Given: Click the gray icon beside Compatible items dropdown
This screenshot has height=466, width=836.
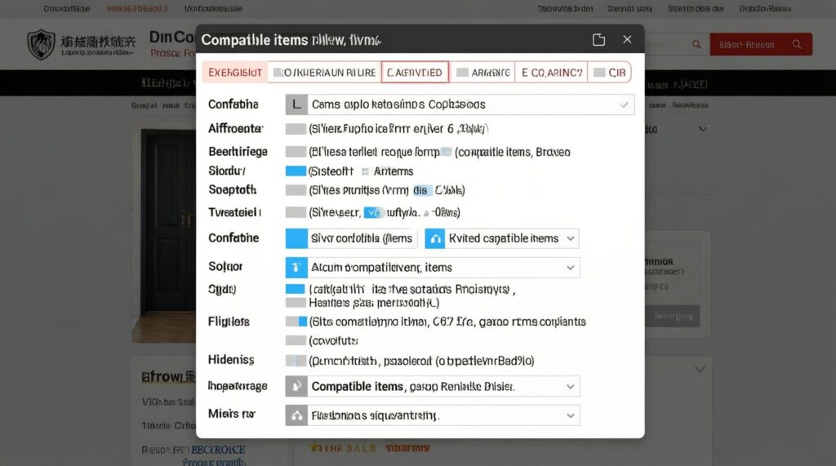Looking at the screenshot, I should 296,387.
